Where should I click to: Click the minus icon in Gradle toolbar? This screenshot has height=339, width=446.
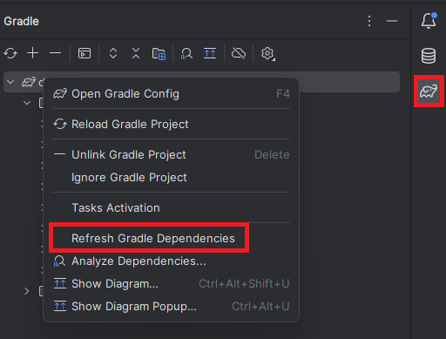coord(55,53)
